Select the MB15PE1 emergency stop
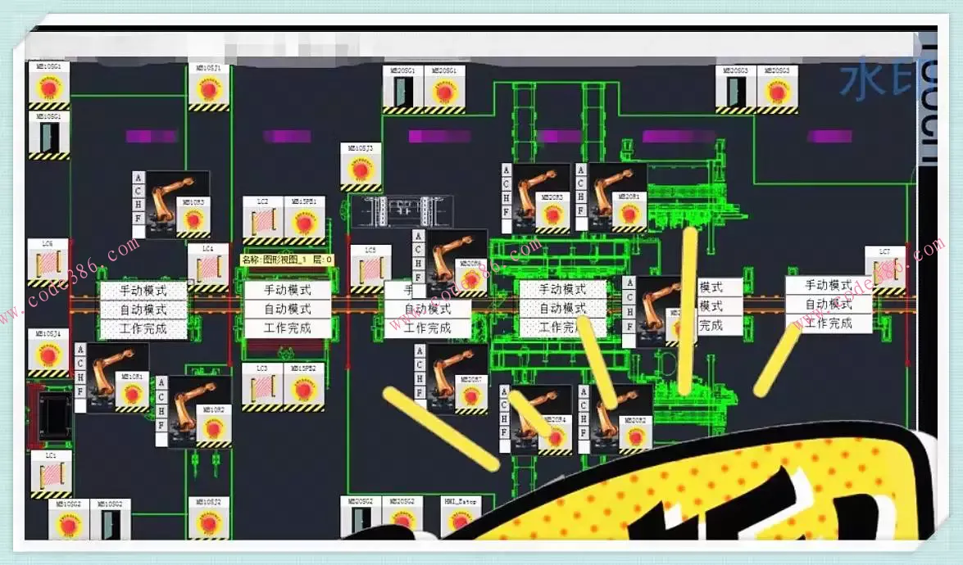963x565 pixels. (305, 220)
